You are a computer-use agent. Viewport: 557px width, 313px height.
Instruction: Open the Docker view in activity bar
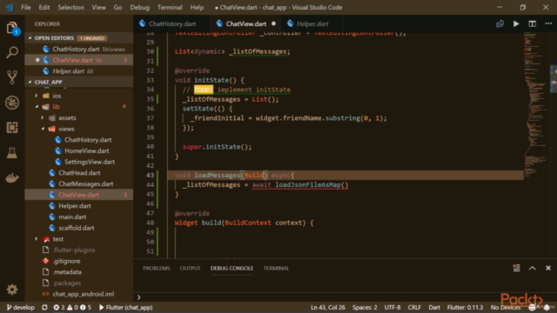click(x=12, y=177)
